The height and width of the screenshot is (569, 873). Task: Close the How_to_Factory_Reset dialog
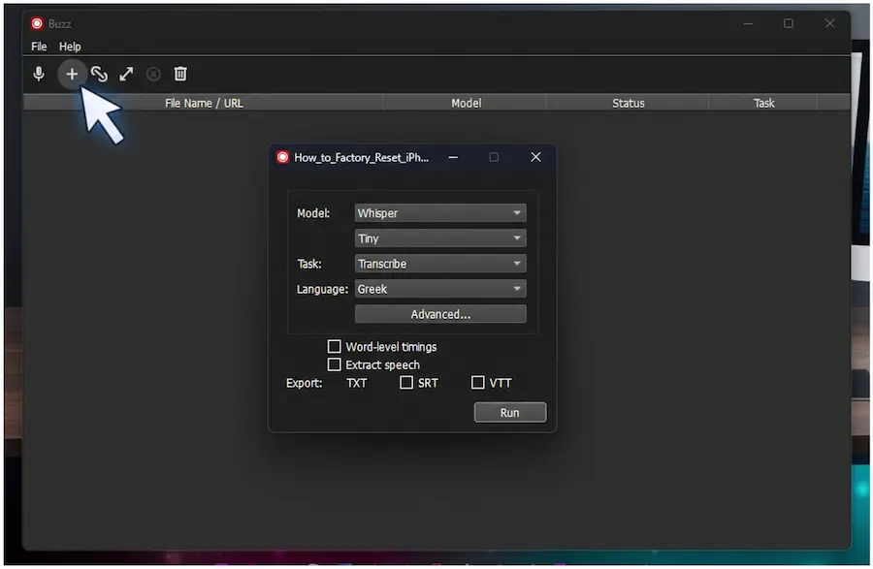tap(535, 157)
